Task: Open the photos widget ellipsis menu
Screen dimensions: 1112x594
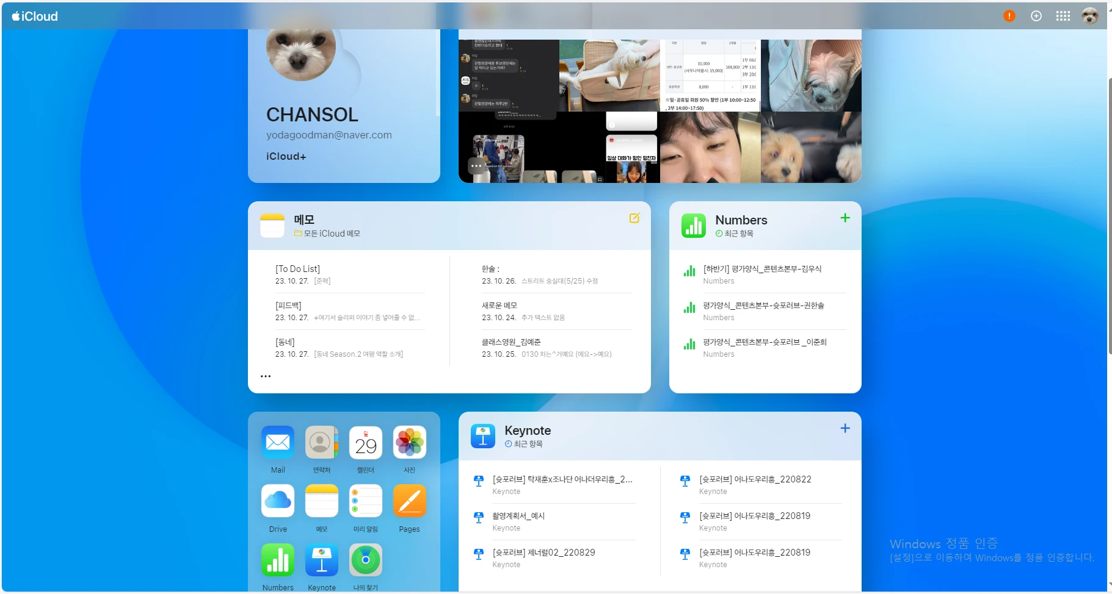Action: (476, 166)
